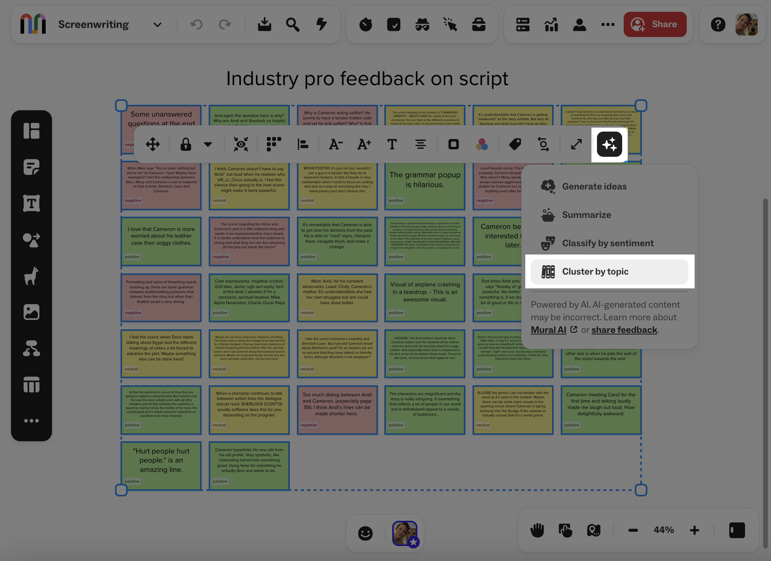Click the red Share button
The width and height of the screenshot is (771, 561).
[x=655, y=24]
